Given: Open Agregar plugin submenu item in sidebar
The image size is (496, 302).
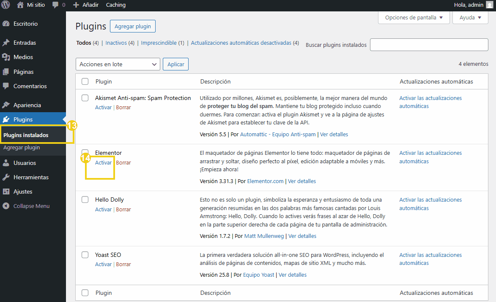Looking at the screenshot, I should click(22, 148).
